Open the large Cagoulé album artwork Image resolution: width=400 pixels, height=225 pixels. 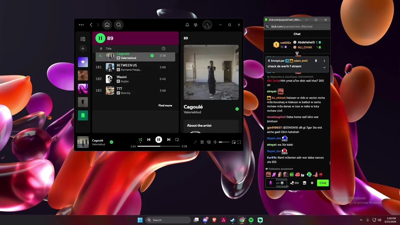pyautogui.click(x=211, y=72)
